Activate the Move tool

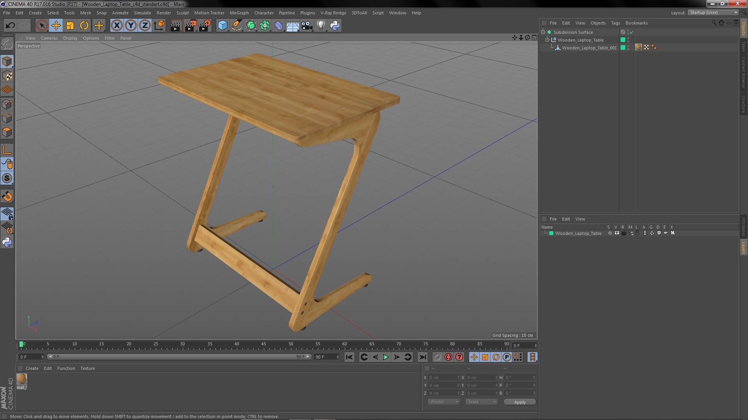point(56,26)
